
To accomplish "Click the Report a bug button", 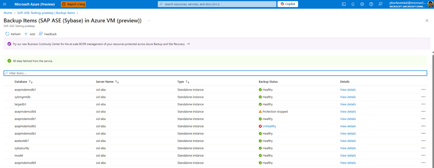I will tap(73, 4).
